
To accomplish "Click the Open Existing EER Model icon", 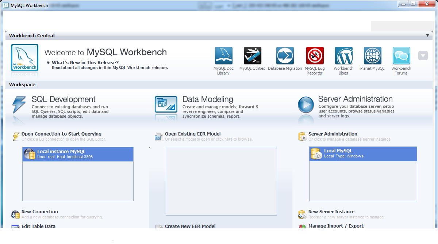I will click(x=159, y=137).
